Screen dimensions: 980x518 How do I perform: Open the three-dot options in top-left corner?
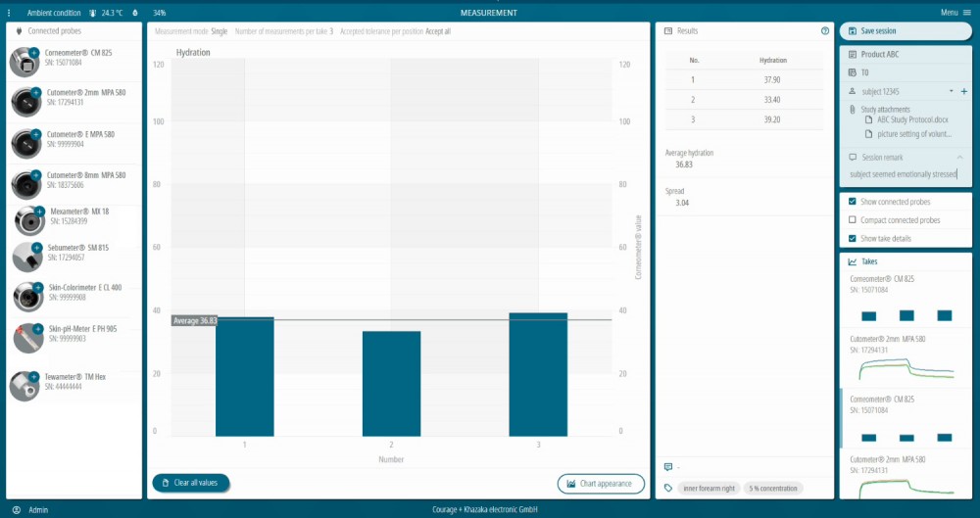9,13
